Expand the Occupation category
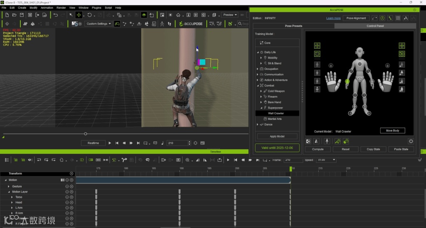426x228 pixels. [x=258, y=69]
